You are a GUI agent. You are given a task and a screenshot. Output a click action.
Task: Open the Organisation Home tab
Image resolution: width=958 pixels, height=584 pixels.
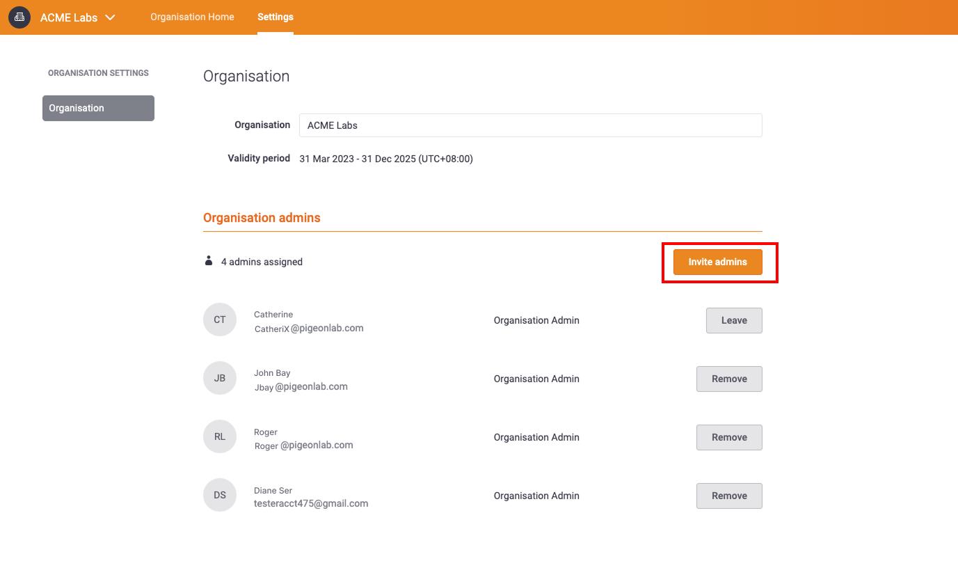click(192, 17)
